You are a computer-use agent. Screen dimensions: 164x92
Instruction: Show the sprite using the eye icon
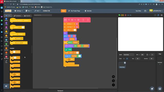coord(124,59)
